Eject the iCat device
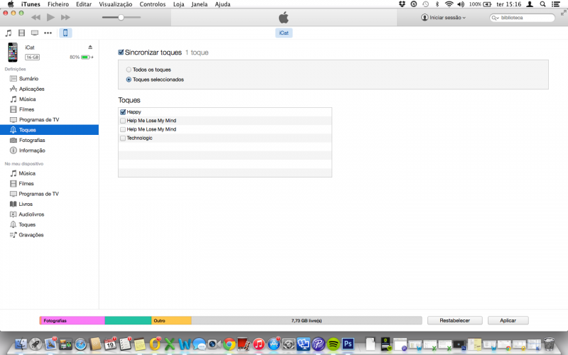The height and width of the screenshot is (355, 568). click(x=90, y=47)
